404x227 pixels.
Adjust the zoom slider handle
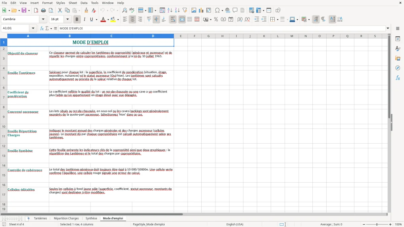(377, 224)
